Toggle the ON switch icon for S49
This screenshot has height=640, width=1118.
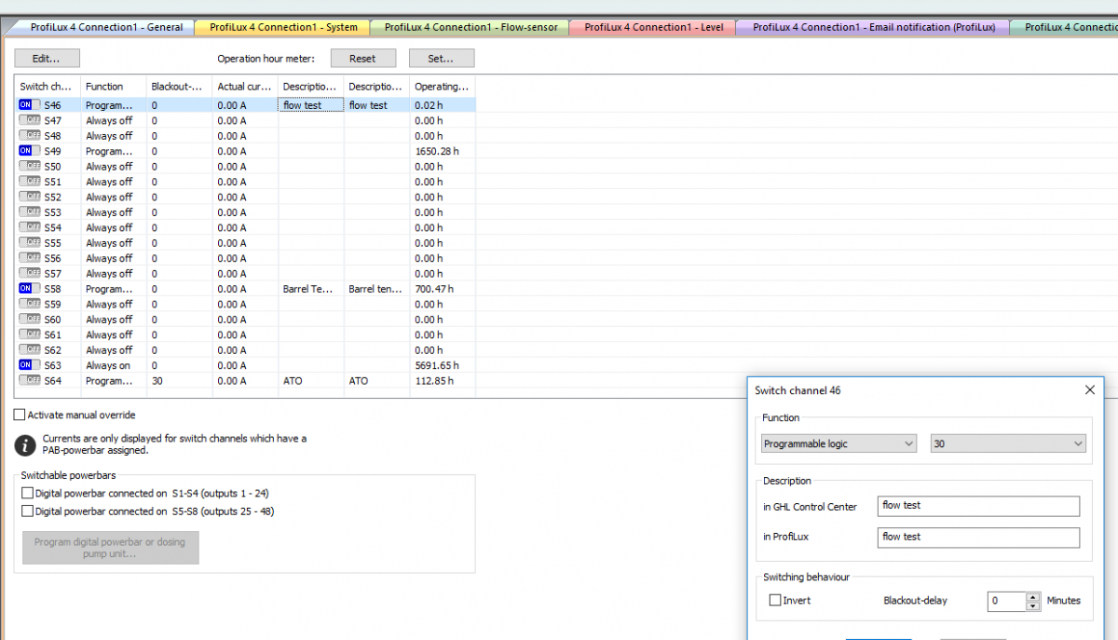(30, 151)
